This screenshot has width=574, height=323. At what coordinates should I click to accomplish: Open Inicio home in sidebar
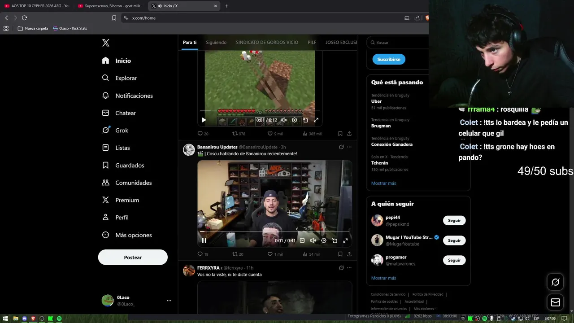tap(117, 61)
